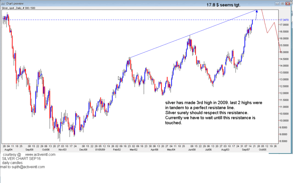Click the sujith@activeintl.com email address
293x183 pixels.
coord(29,167)
